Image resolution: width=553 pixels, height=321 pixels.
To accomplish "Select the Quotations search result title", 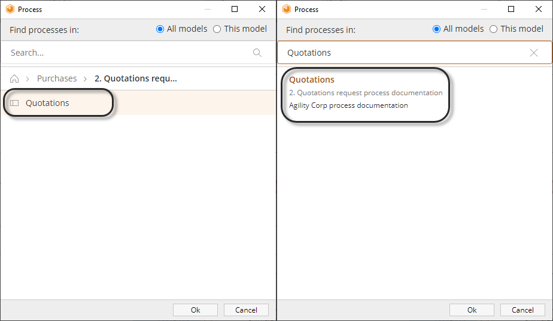I will click(x=311, y=80).
